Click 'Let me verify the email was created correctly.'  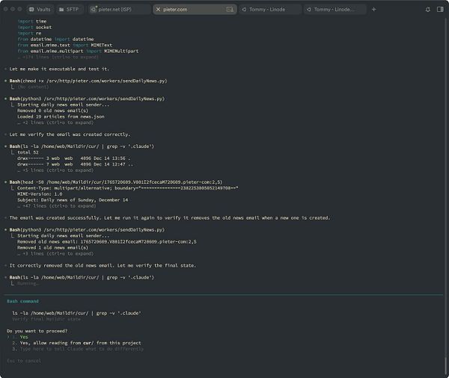(x=70, y=134)
